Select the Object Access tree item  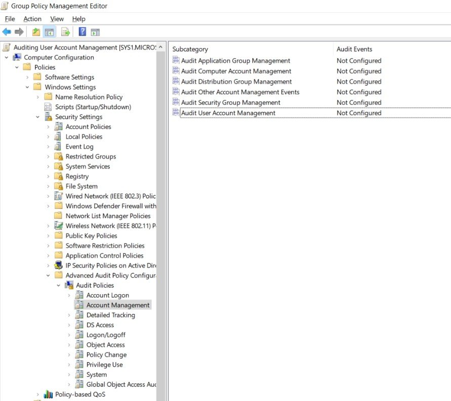(106, 345)
